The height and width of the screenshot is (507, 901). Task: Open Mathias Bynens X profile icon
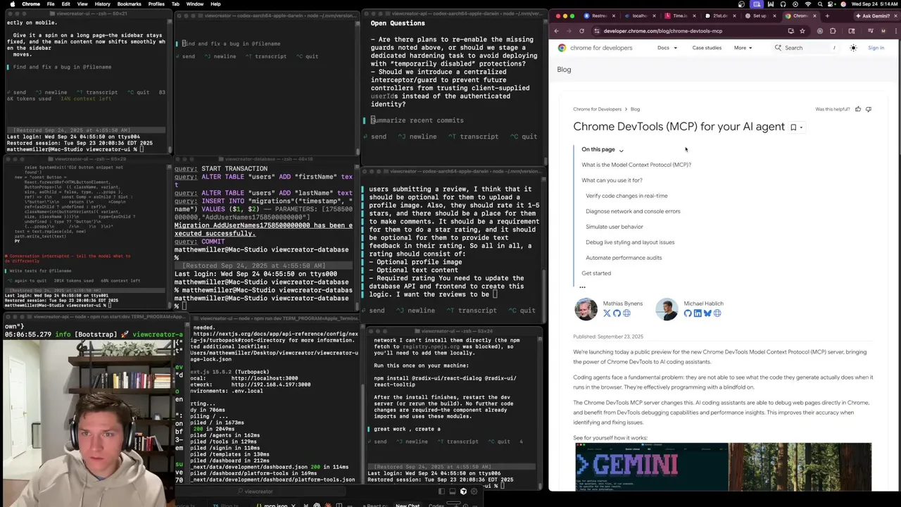click(x=607, y=313)
